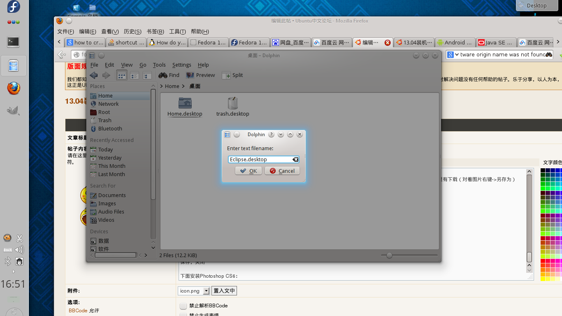Open network tray icon
The width and height of the screenshot is (562, 316).
coord(19,261)
